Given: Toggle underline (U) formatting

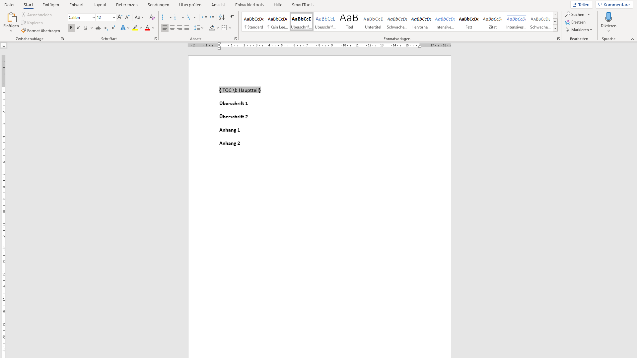Looking at the screenshot, I should [86, 28].
